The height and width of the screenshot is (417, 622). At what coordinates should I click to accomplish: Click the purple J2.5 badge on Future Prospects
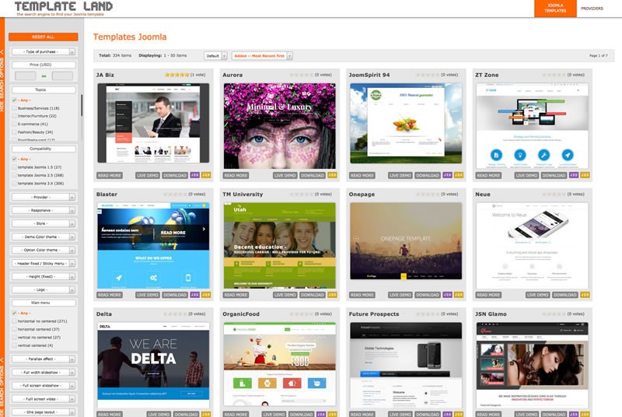(448, 414)
